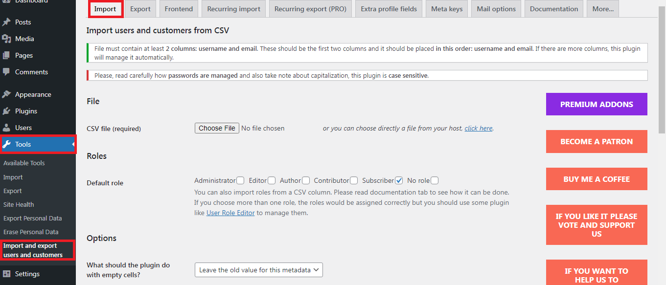Follow the User Role Editor link
This screenshot has height=285, width=666.
point(230,213)
